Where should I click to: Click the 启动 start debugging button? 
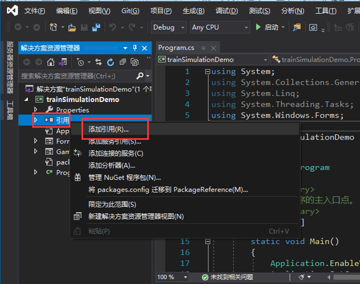click(267, 27)
